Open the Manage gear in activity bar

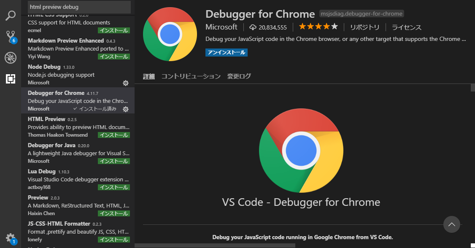[x=10, y=238]
